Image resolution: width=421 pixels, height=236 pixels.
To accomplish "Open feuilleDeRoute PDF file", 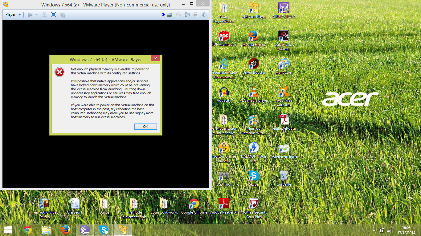I will point(284,122).
